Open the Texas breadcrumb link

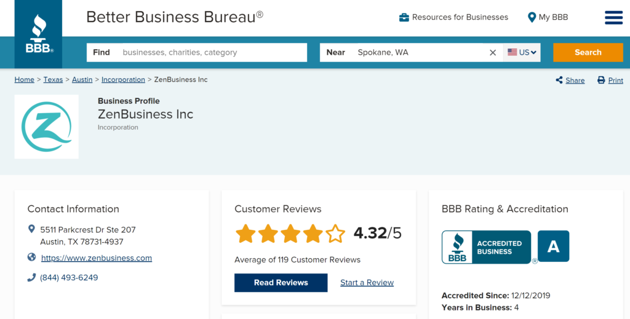pyautogui.click(x=53, y=79)
